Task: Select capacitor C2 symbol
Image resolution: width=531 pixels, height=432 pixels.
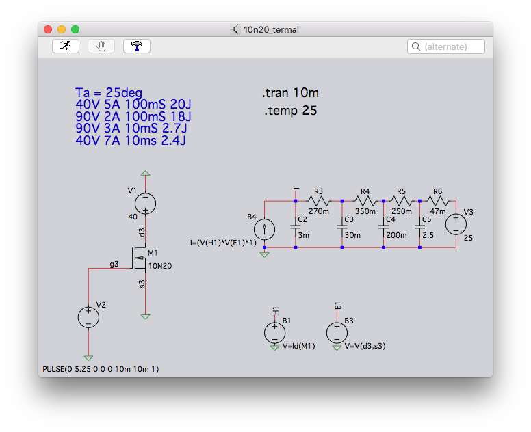Action: pos(296,228)
